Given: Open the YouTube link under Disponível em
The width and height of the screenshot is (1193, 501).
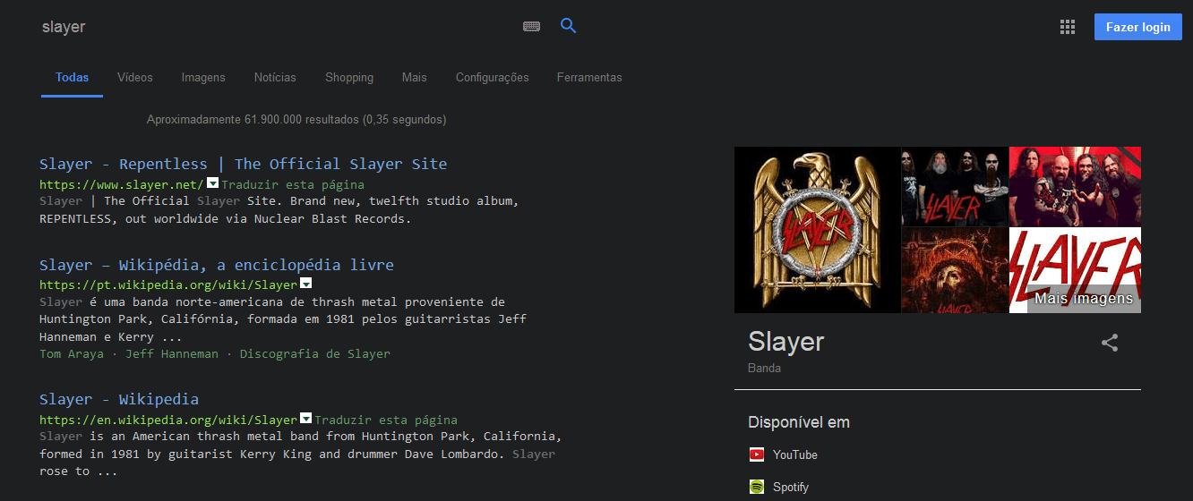Looking at the screenshot, I should (x=795, y=454).
